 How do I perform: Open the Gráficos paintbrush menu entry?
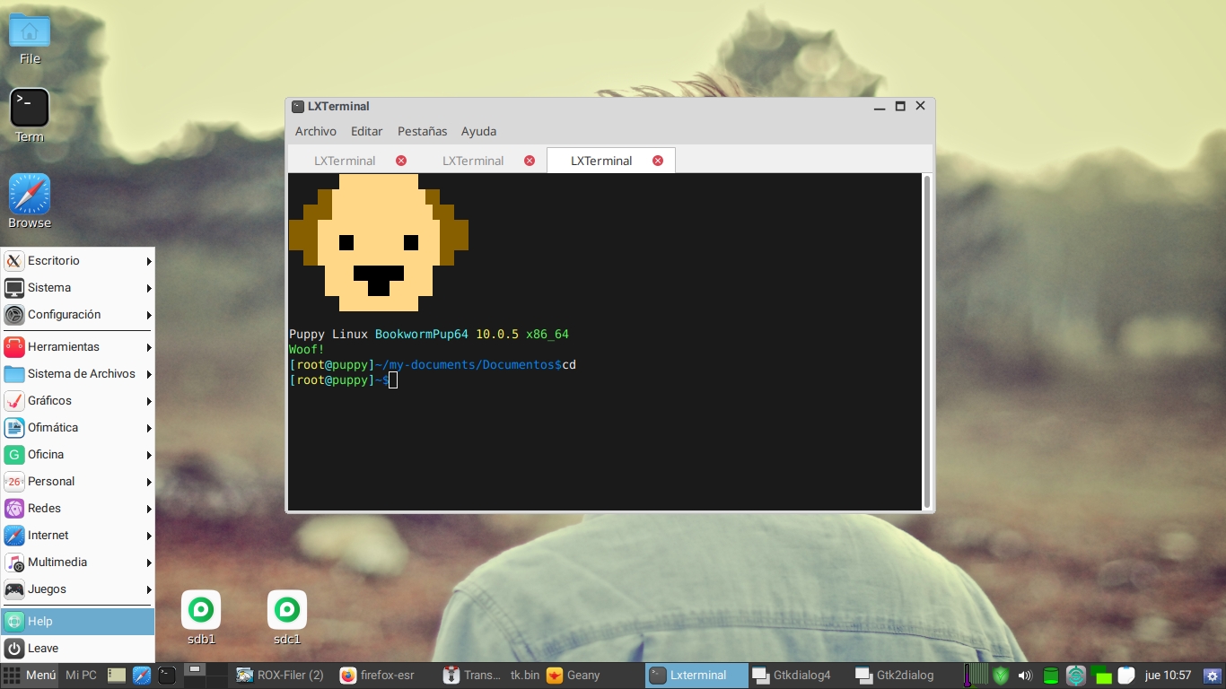77,400
